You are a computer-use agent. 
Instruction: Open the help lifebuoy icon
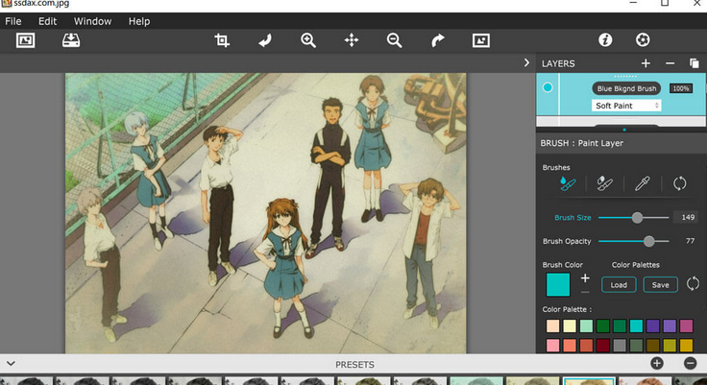click(x=643, y=39)
